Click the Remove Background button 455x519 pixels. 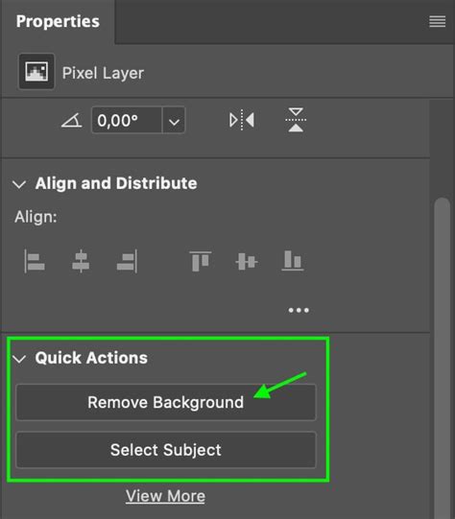coord(166,403)
